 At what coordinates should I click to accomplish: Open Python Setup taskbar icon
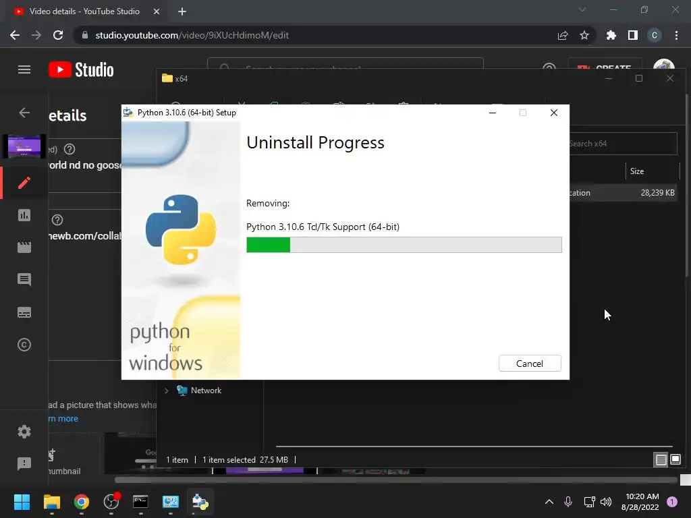point(200,502)
